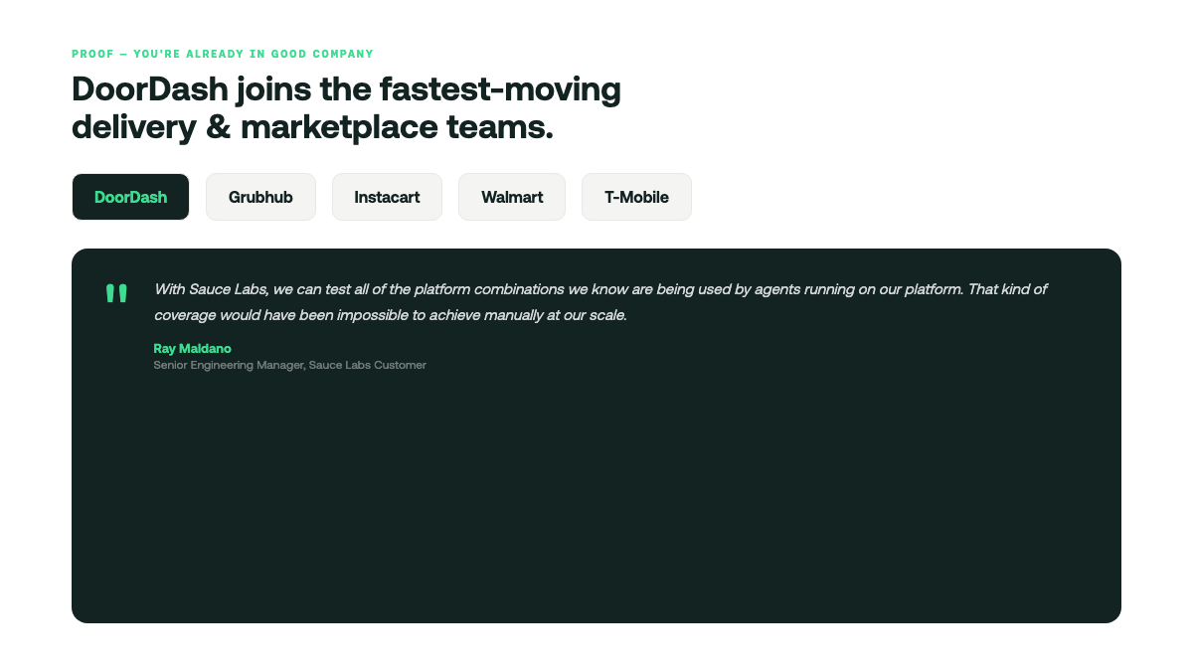Click 'Proof — You're already in good company' label
Screen dimensions: 1193x671
pos(223,54)
